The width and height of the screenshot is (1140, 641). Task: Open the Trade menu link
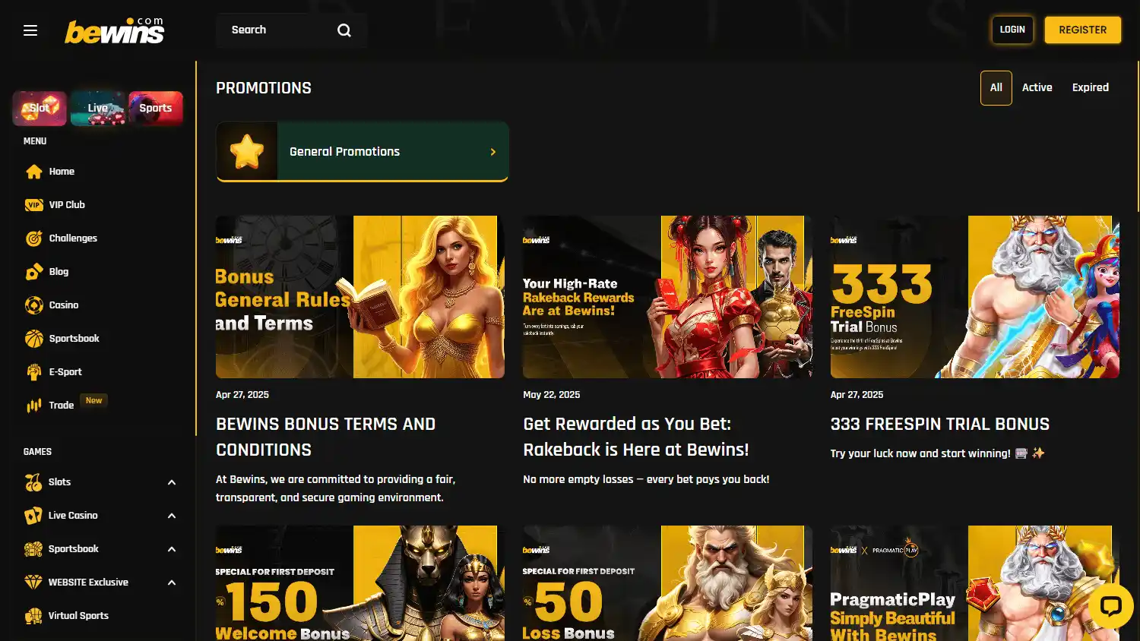[x=62, y=406]
